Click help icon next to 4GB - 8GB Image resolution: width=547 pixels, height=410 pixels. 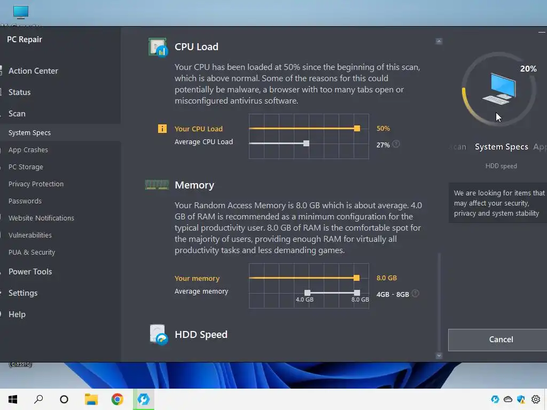415,294
